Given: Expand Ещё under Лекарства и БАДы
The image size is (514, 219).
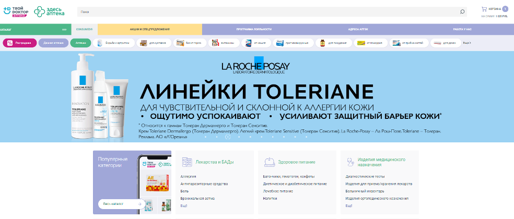Looking at the screenshot, I should click(x=183, y=206).
